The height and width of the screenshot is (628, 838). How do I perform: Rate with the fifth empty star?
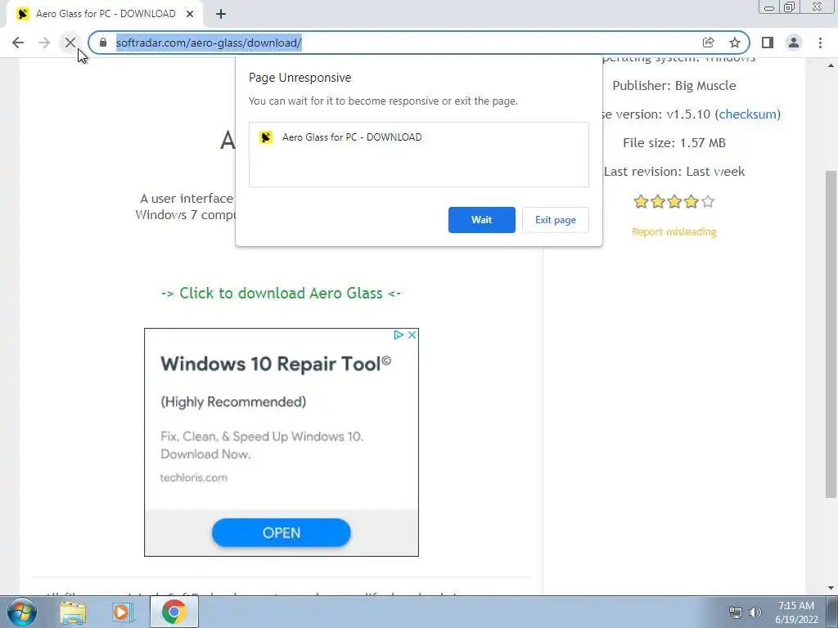[x=708, y=201]
